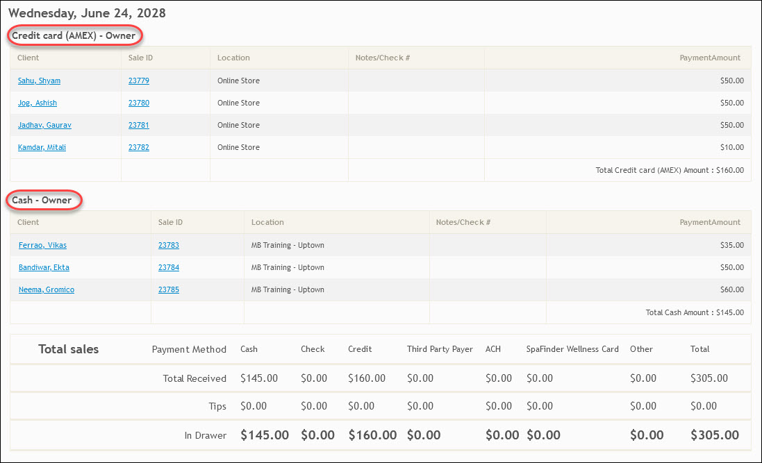The width and height of the screenshot is (762, 463).
Task: Click the SpaFinder Wellness Card column header
Action: click(x=572, y=349)
